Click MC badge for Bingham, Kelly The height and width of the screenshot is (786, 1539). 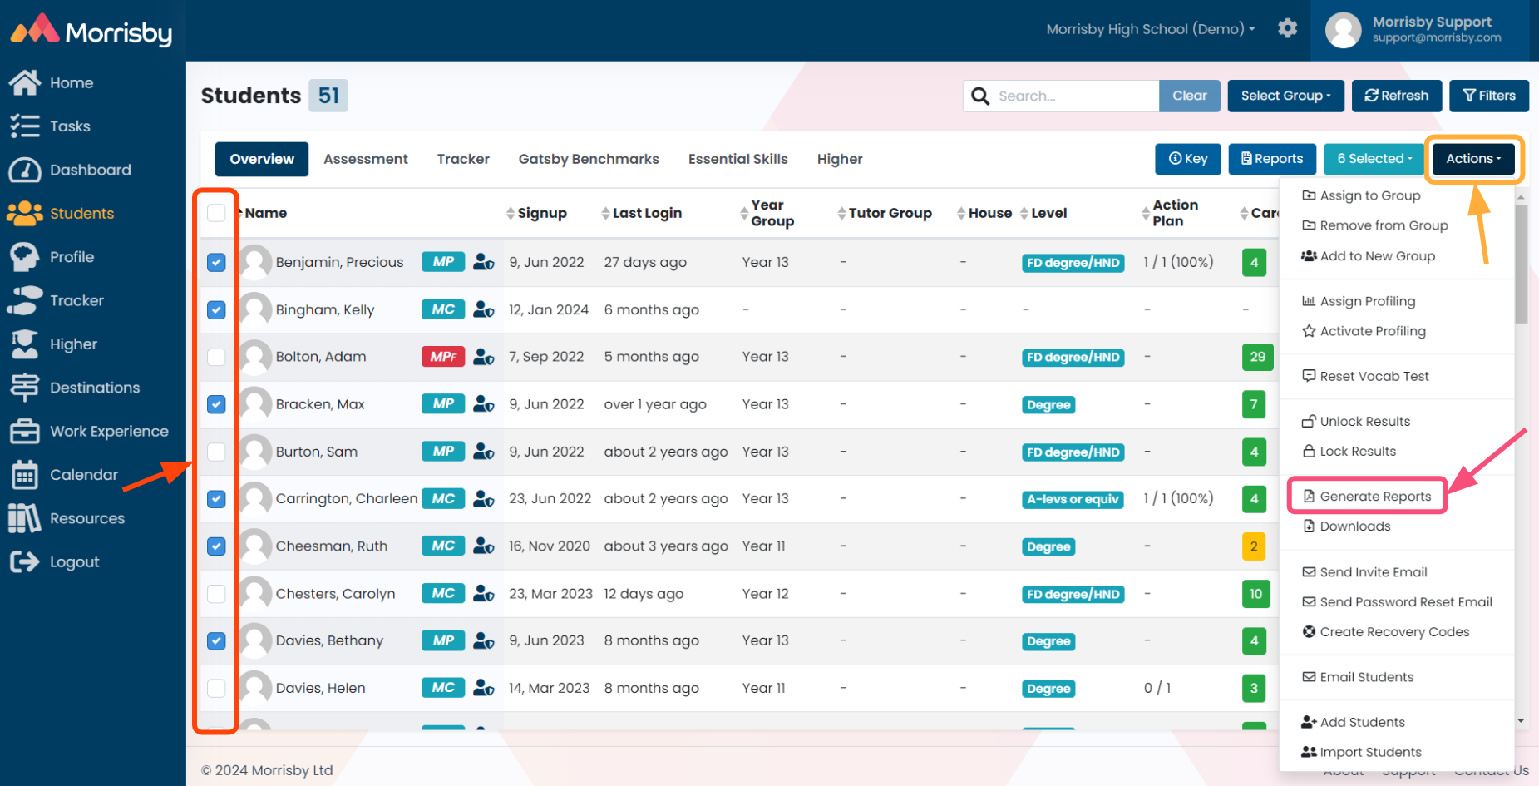443,309
